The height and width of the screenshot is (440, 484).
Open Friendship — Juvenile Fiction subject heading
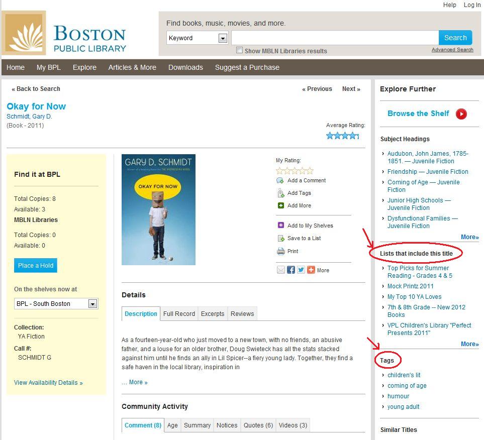(428, 172)
